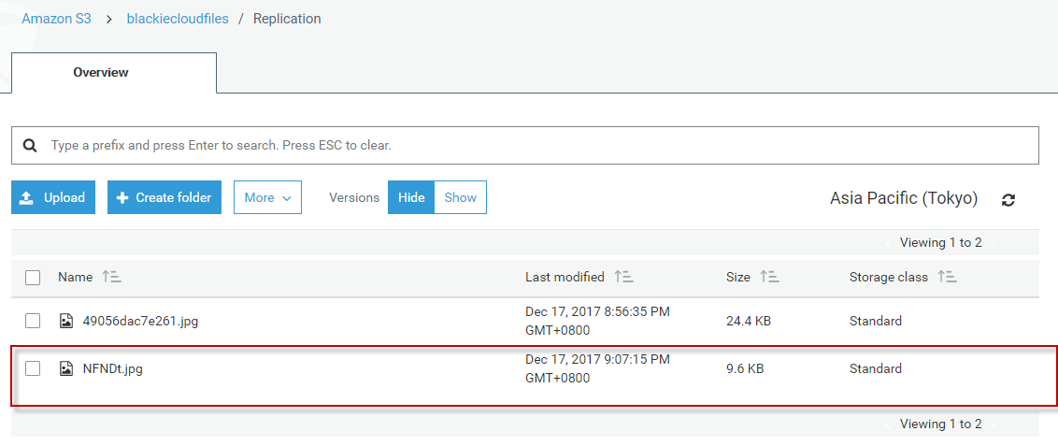
Task: Focus the prefix search input field
Action: 533,146
